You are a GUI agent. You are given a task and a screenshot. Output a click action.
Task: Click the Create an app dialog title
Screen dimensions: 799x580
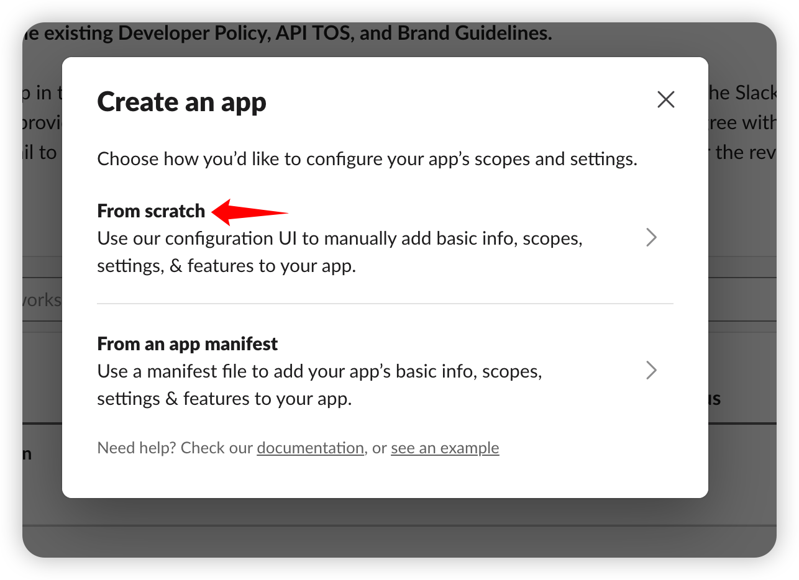181,102
